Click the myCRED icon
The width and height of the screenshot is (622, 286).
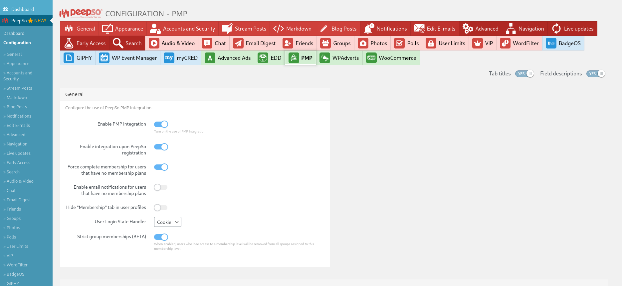tap(169, 58)
